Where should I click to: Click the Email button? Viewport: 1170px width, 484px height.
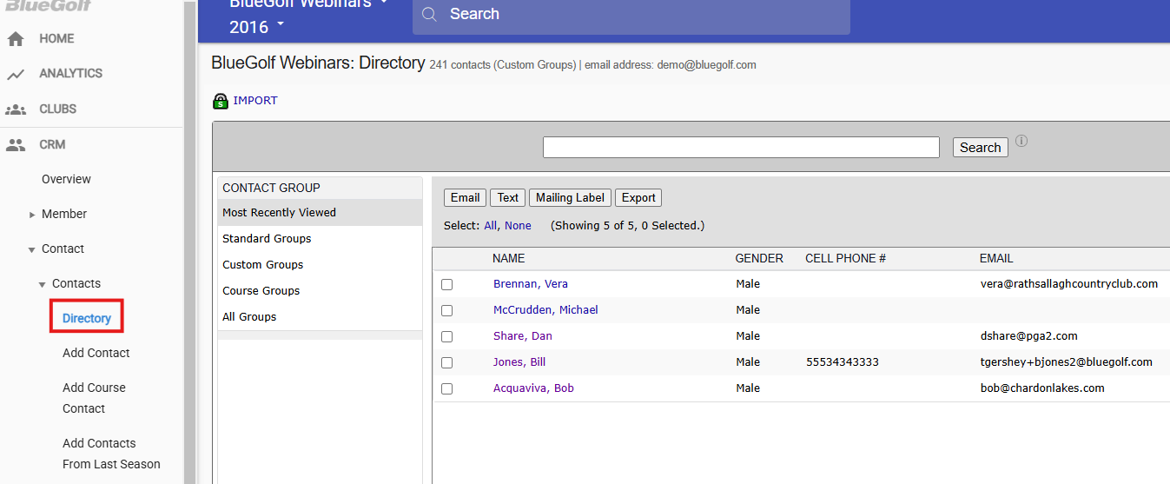pos(466,198)
